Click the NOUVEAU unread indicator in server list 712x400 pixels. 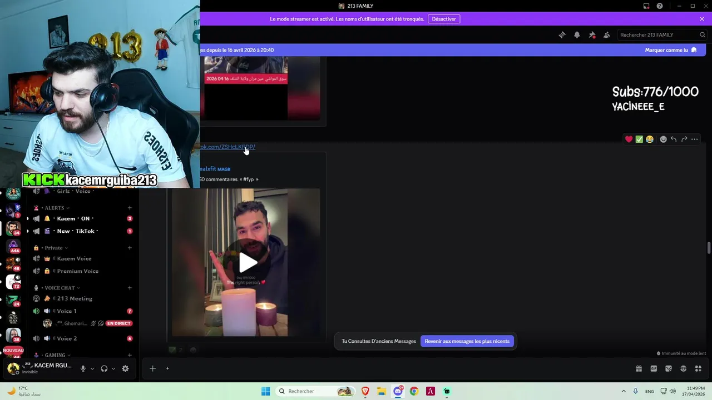pyautogui.click(x=13, y=351)
